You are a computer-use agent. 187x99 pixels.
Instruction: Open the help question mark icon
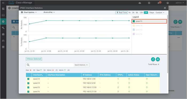[x=168, y=3]
